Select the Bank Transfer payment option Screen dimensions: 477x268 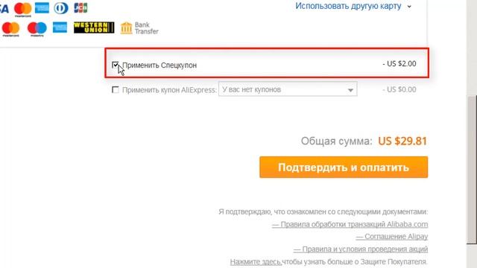point(139,28)
